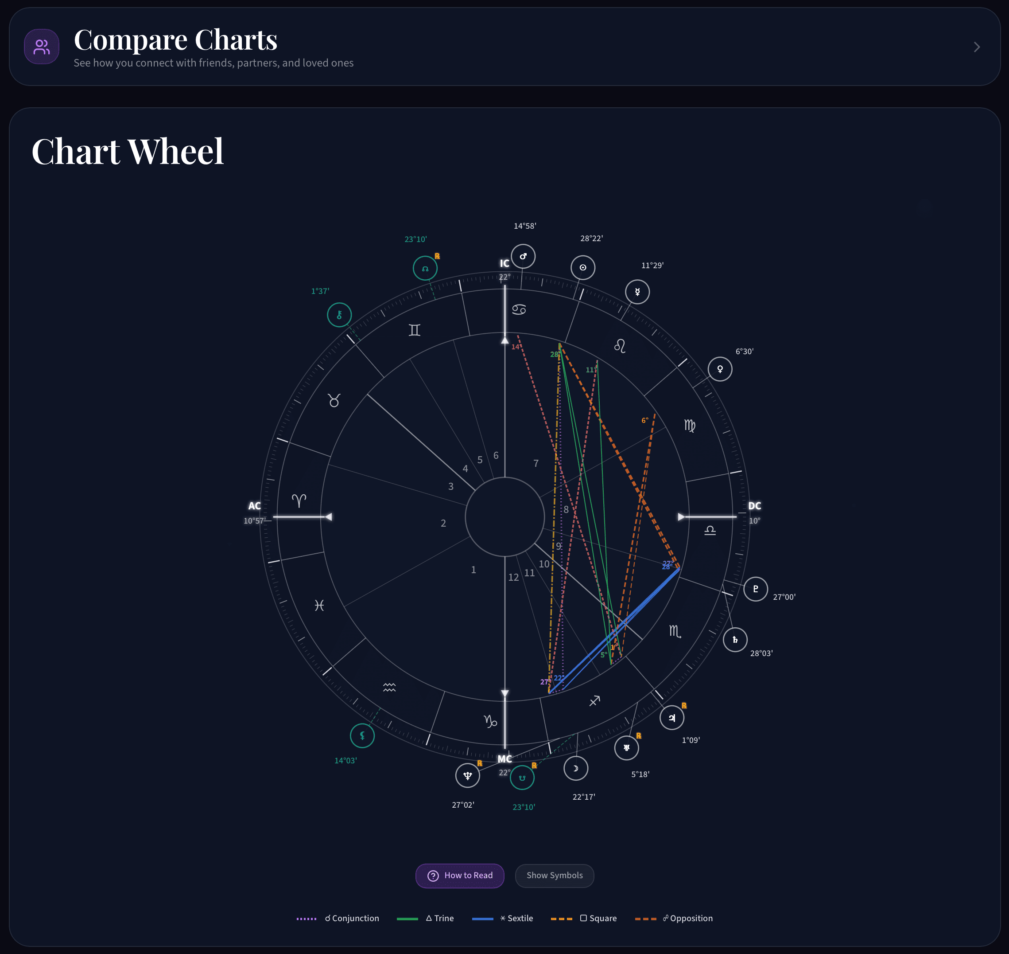Viewport: 1009px width, 954px height.
Task: Click the Moon glyph at 22°17'
Action: [576, 768]
